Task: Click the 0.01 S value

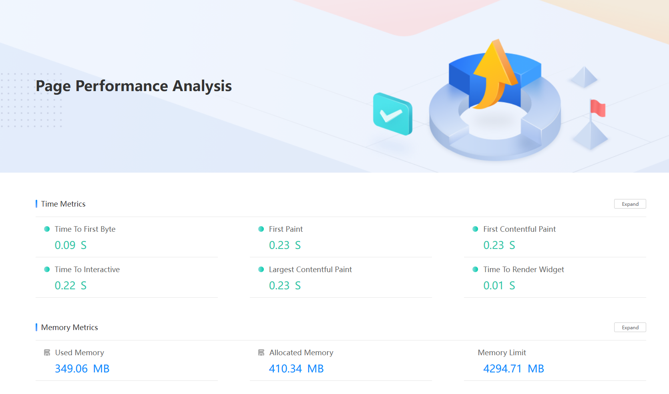Action: pos(499,285)
